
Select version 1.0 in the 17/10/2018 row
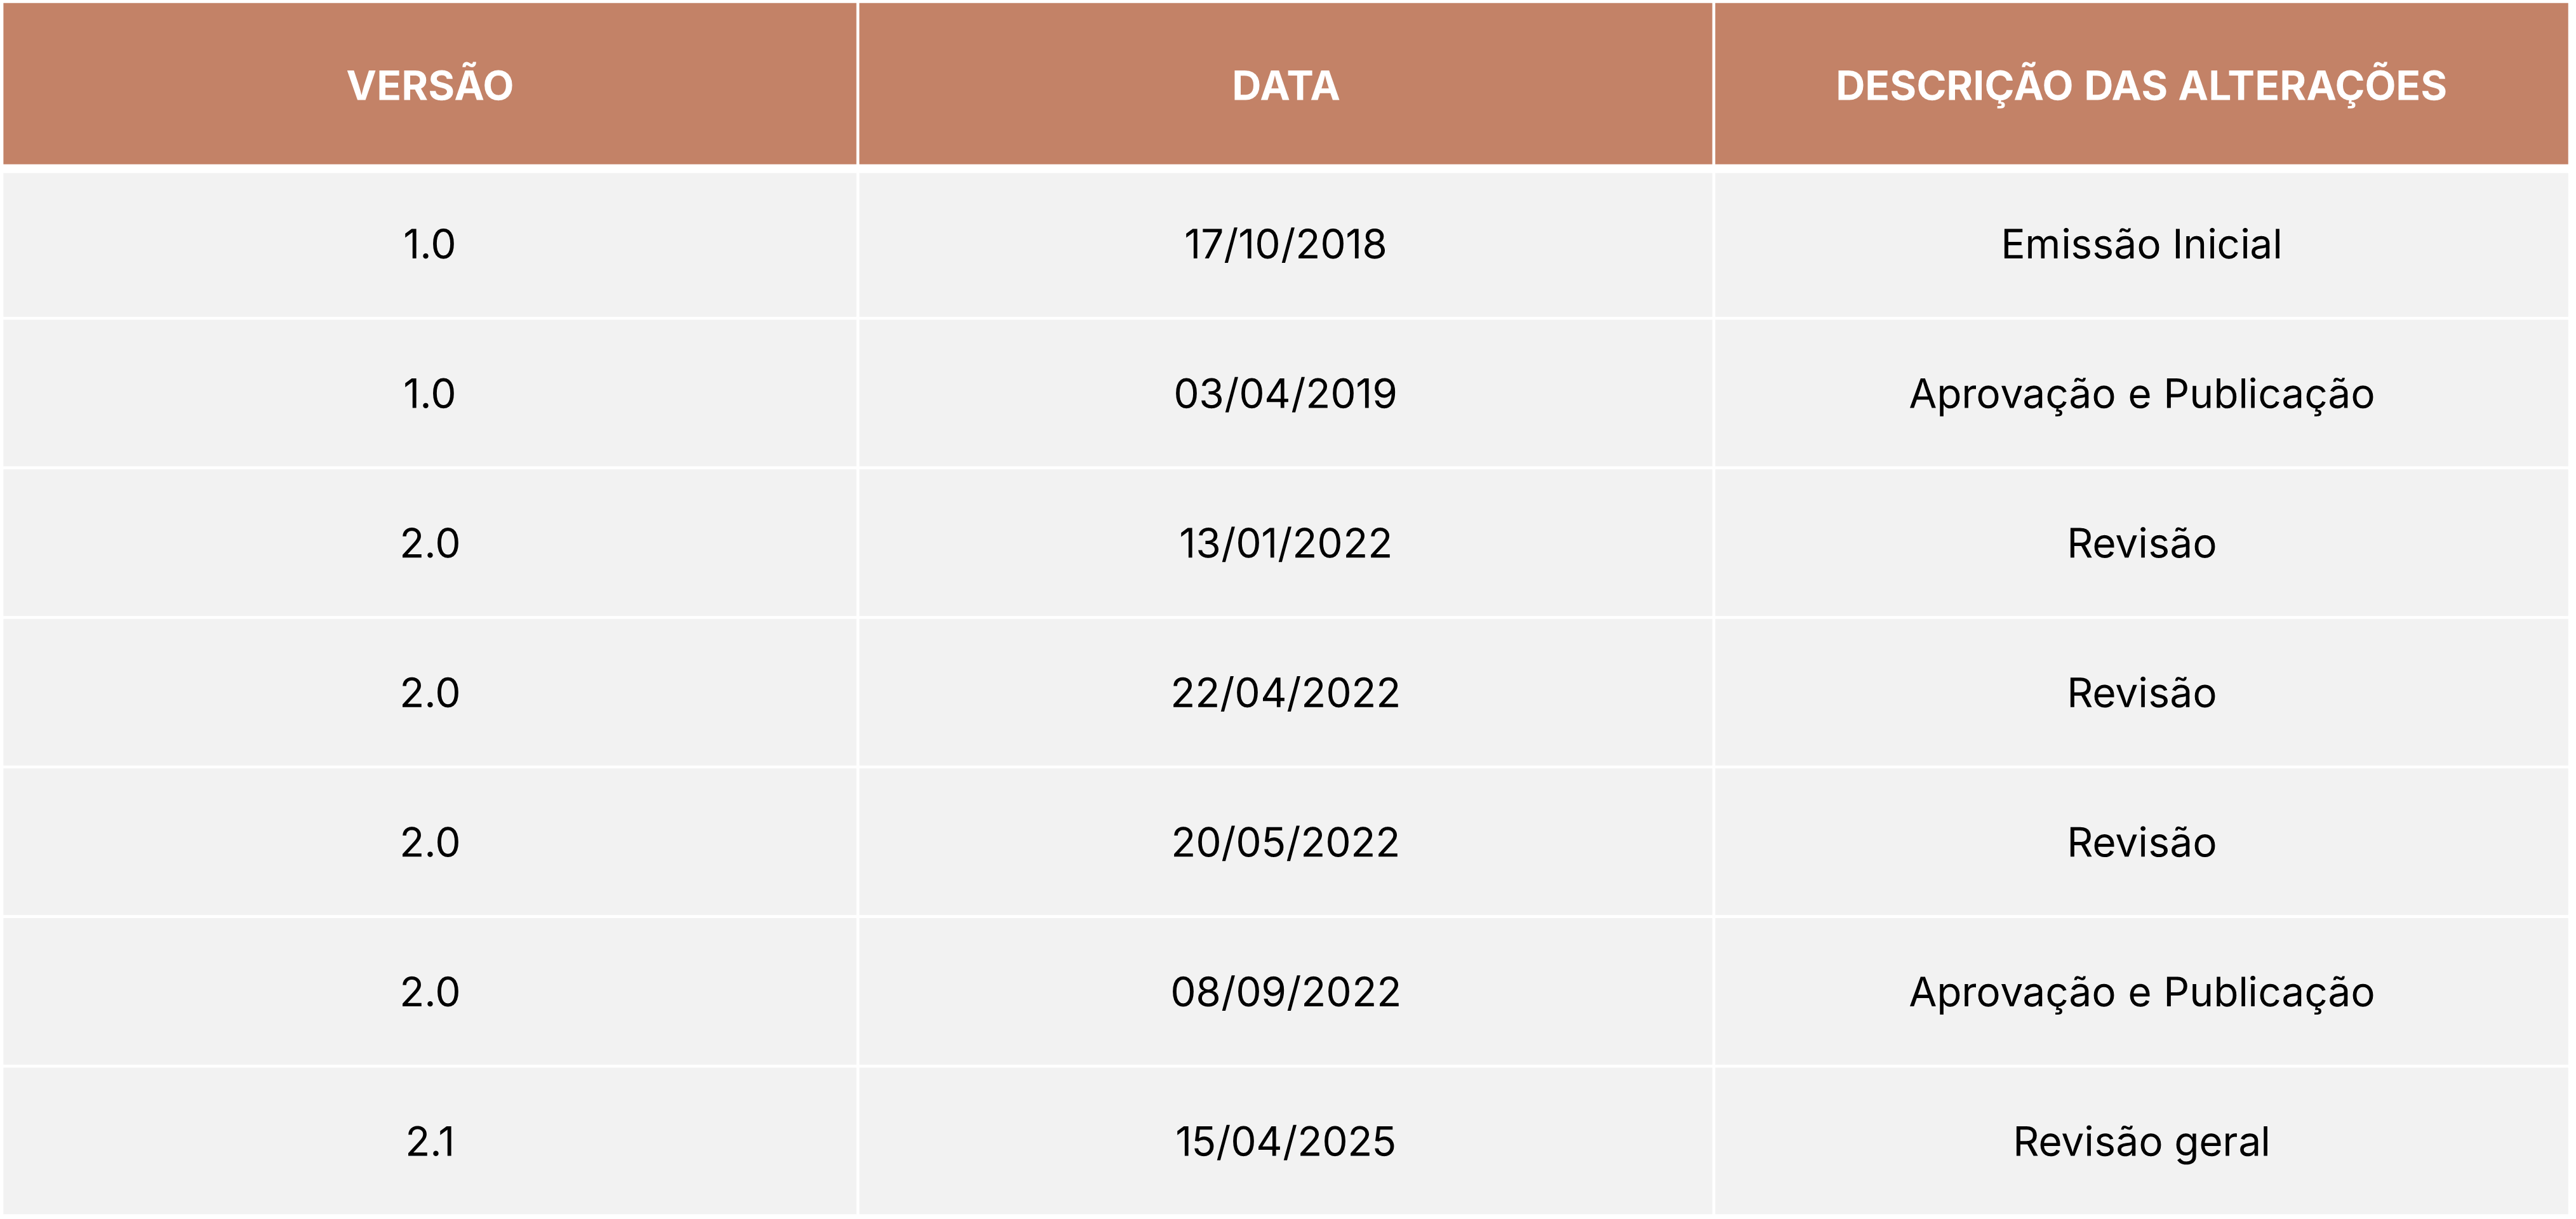429,244
